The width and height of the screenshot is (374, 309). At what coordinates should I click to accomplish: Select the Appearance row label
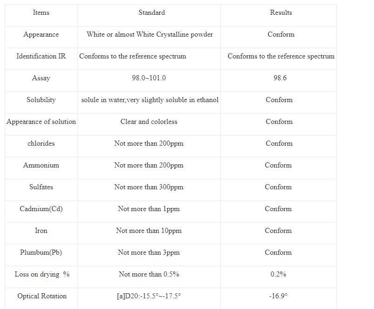[x=41, y=34]
